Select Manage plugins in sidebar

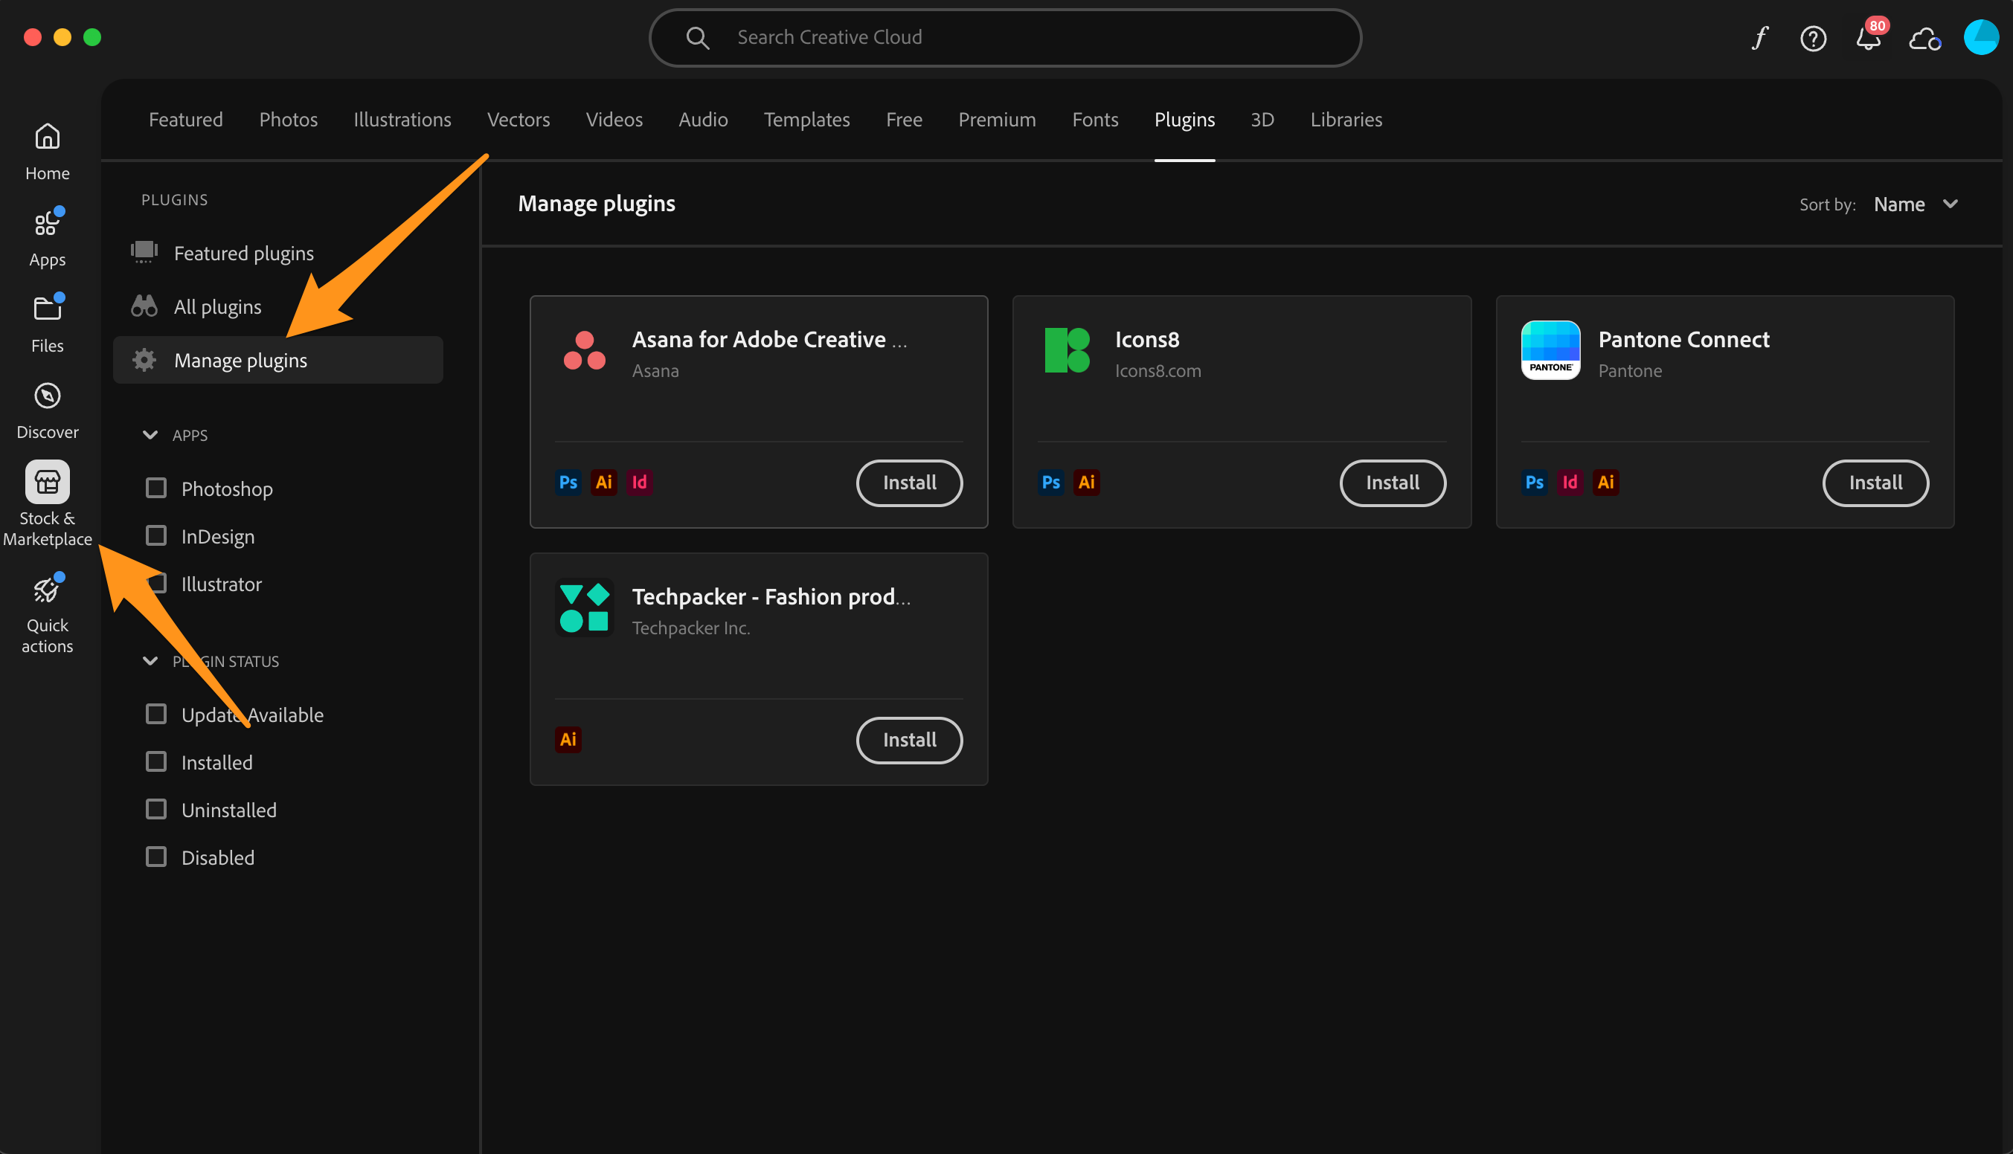277,360
